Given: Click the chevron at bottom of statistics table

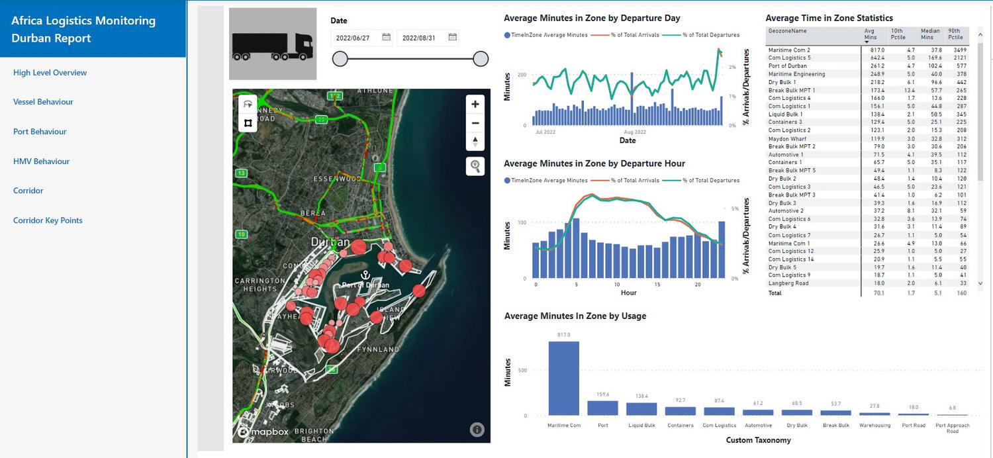Looking at the screenshot, I should (x=980, y=283).
